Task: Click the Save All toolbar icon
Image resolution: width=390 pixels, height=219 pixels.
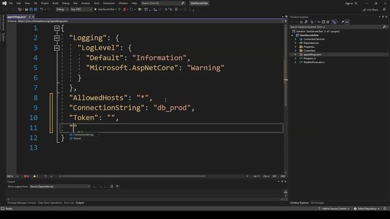Action: (x=35, y=10)
